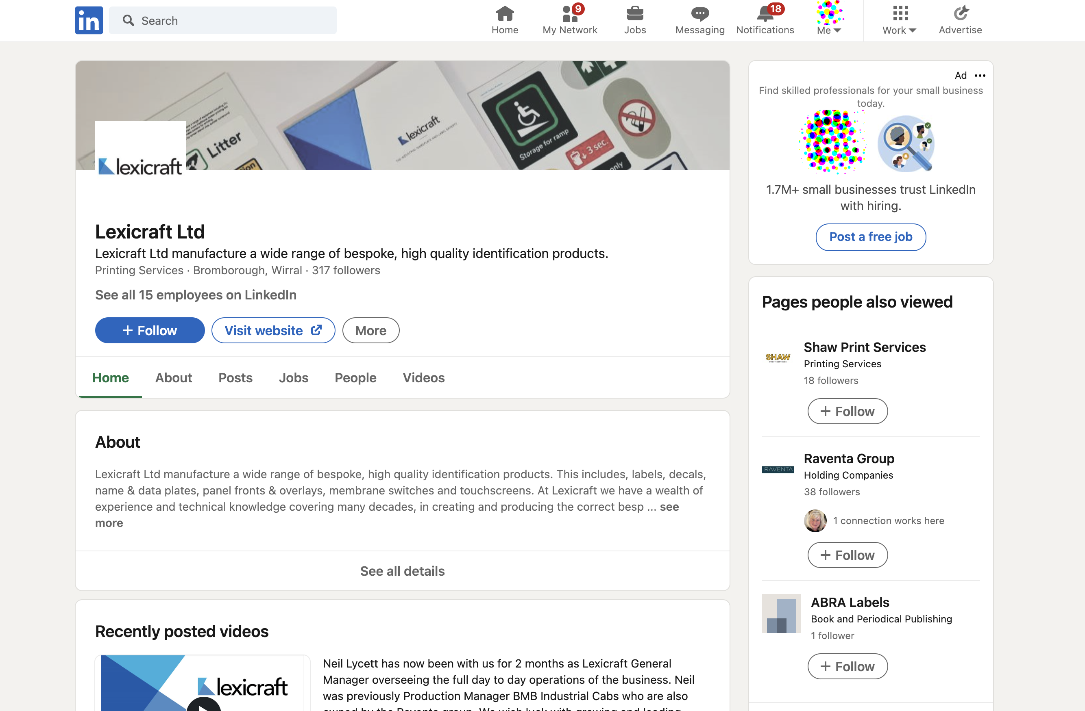The height and width of the screenshot is (711, 1085).
Task: Expand the Work dropdown menu
Action: click(x=898, y=20)
